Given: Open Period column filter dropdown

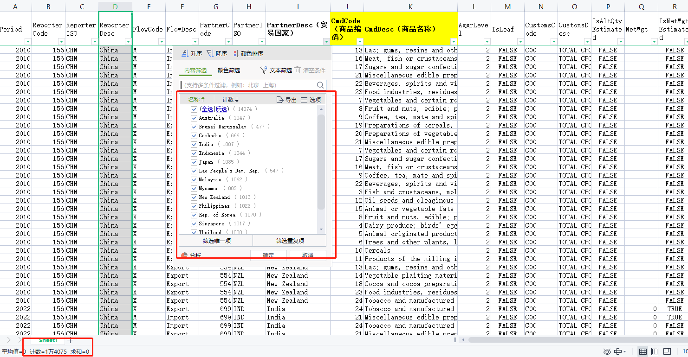Looking at the screenshot, I should (x=27, y=41).
